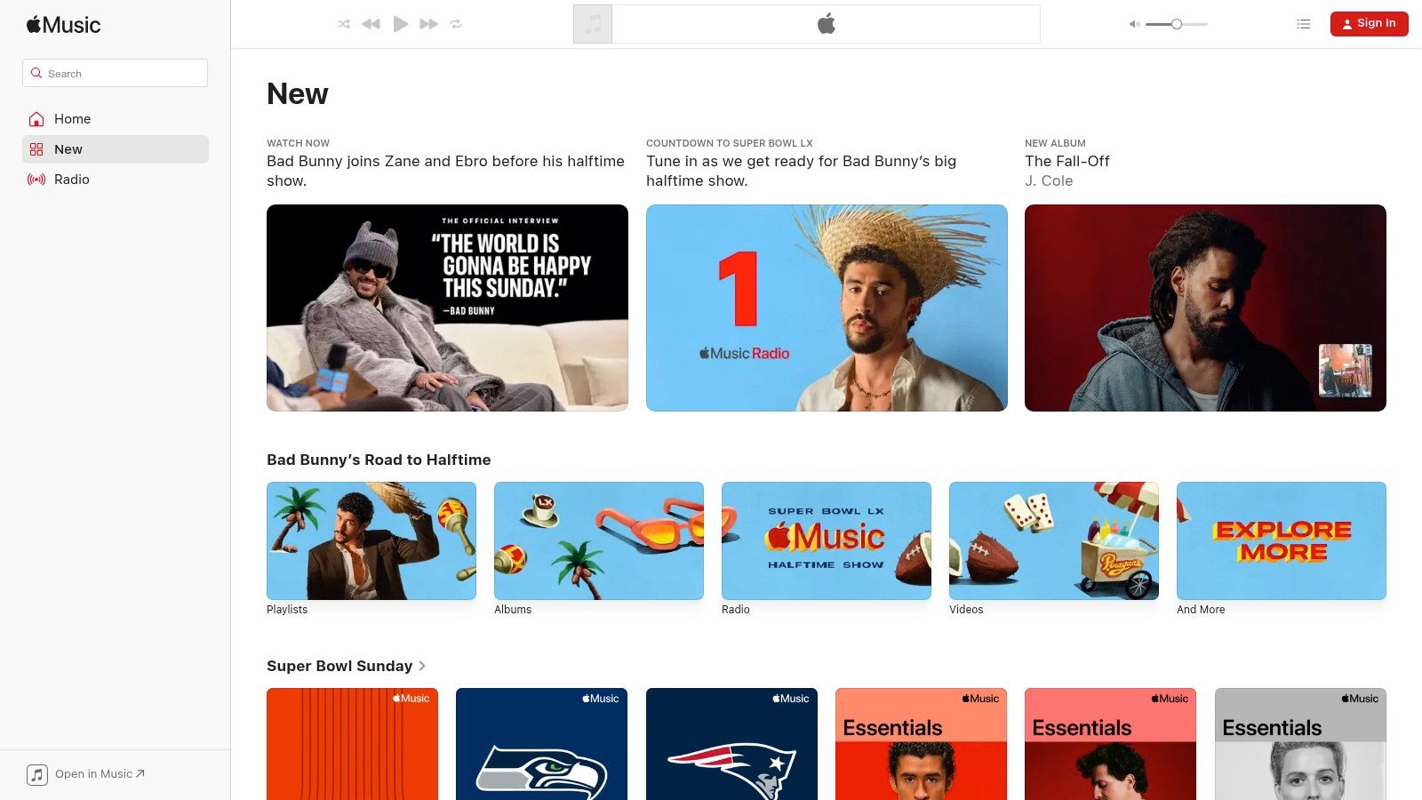Image resolution: width=1422 pixels, height=800 pixels.
Task: Expand the Super Bowl Sunday section
Action: [x=422, y=666]
